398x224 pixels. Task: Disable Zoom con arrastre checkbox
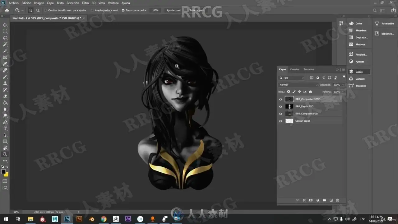click(123, 10)
